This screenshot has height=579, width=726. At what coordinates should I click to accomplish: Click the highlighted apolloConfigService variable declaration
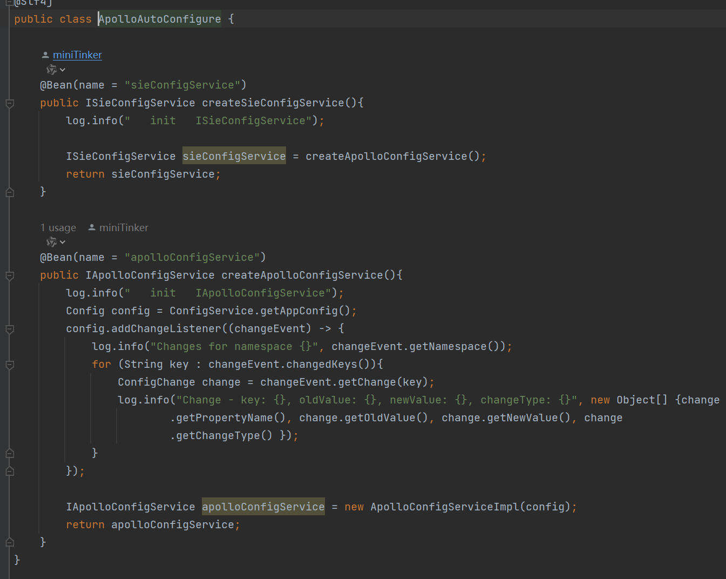(x=263, y=507)
